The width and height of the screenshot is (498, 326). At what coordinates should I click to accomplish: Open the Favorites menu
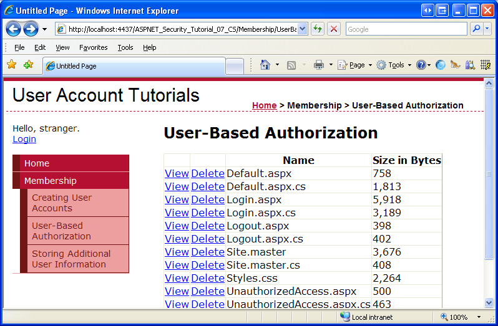click(x=94, y=47)
